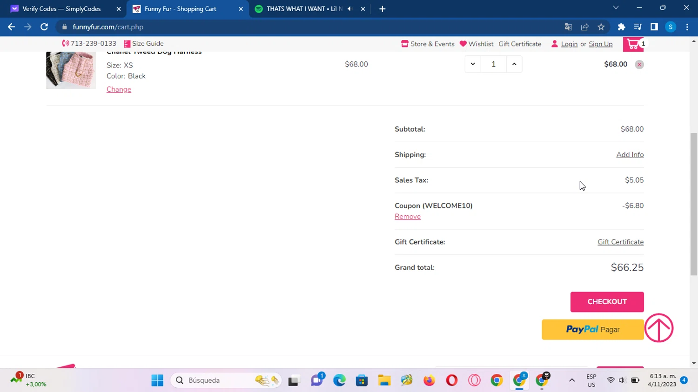Click the taskbar Búsqueda search box
The image size is (698, 392).
pyautogui.click(x=227, y=380)
